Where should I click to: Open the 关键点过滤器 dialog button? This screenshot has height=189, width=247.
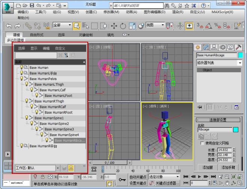[x=167, y=183]
